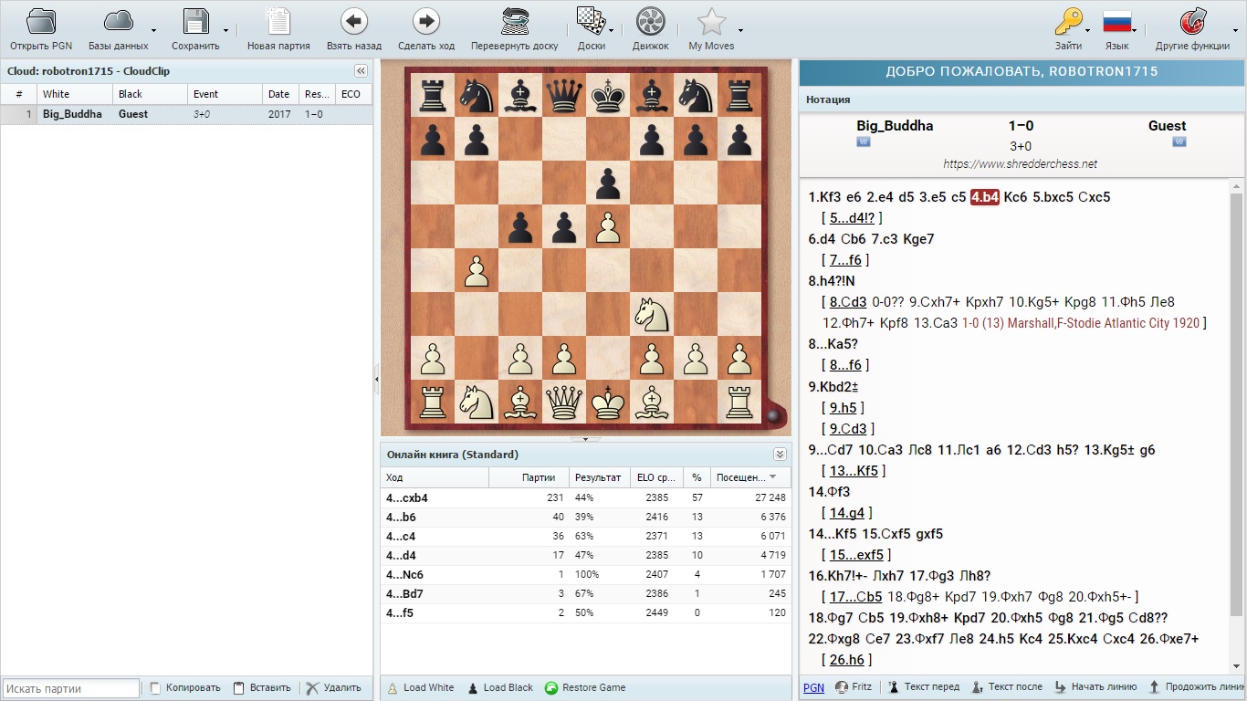The width and height of the screenshot is (1247, 701).
Task: Open the Fritz tab at bottom
Action: (x=854, y=687)
